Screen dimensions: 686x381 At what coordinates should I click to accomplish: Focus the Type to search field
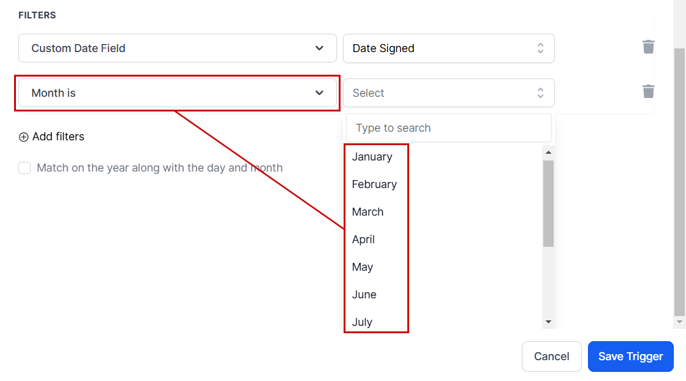448,128
